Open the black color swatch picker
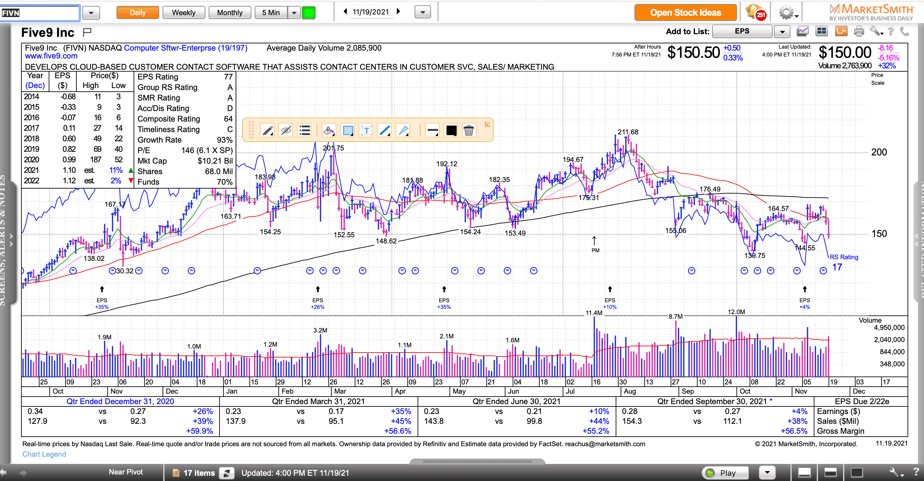 point(451,130)
